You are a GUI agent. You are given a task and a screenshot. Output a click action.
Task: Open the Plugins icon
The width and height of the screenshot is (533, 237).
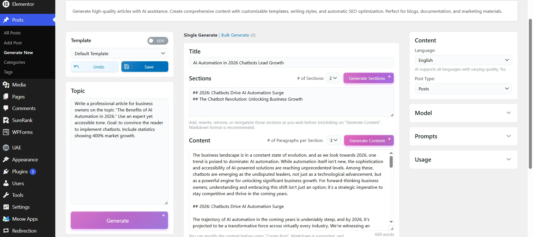tap(6, 171)
